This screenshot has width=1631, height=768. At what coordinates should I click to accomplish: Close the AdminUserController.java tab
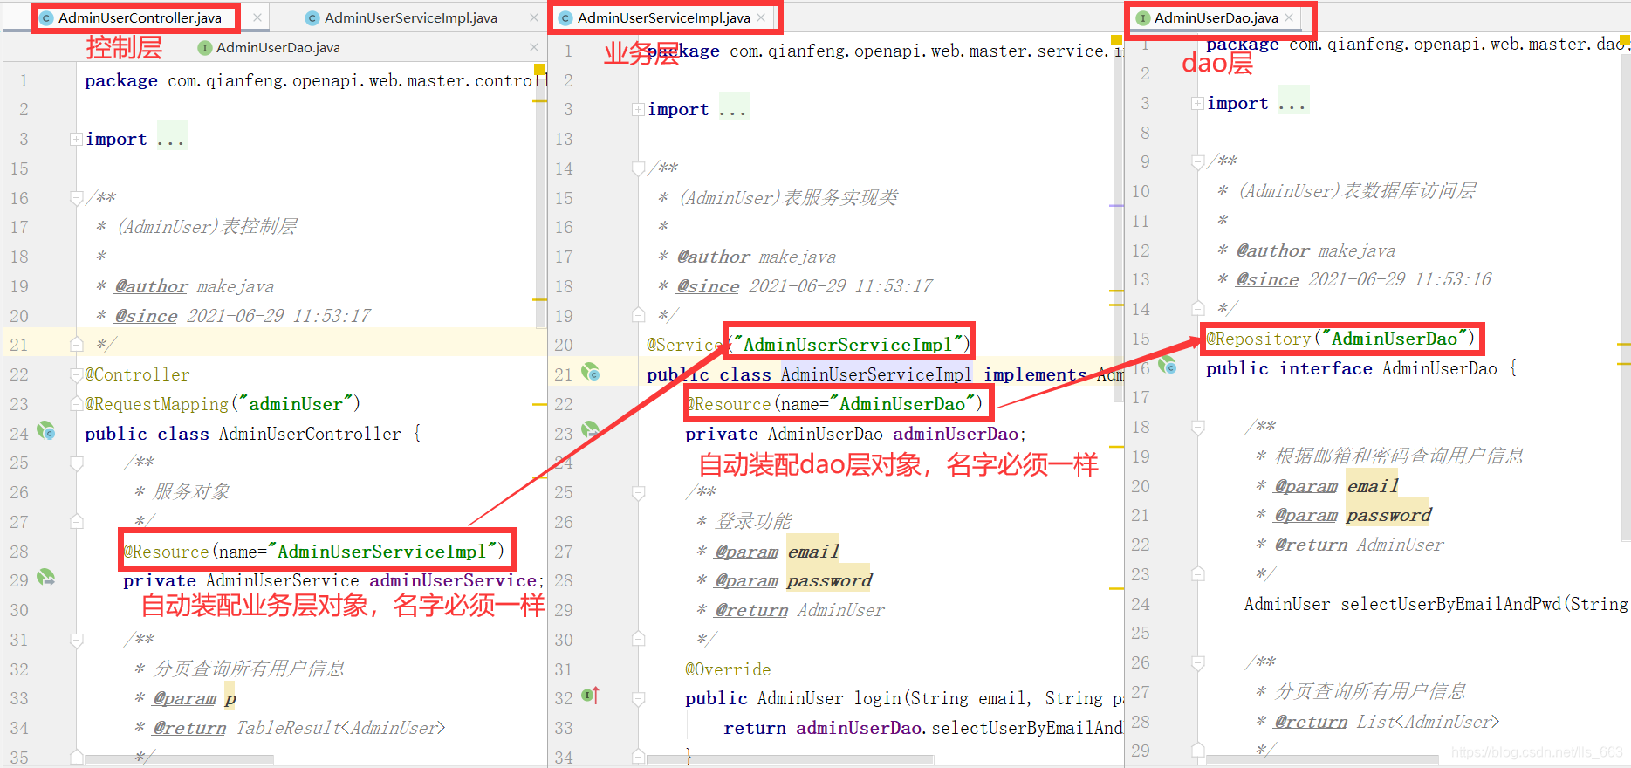tap(257, 17)
